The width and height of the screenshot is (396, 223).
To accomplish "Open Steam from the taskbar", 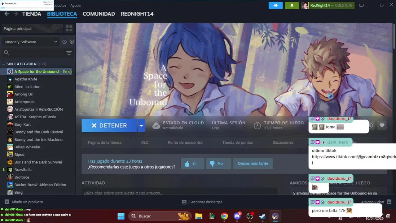I will (263, 216).
